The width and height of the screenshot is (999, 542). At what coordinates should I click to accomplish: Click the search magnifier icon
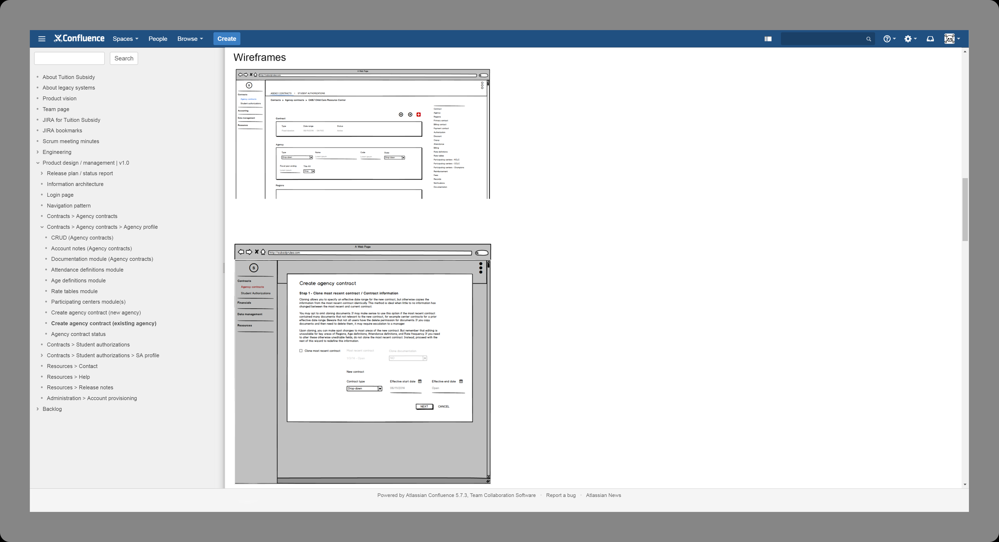tap(868, 39)
